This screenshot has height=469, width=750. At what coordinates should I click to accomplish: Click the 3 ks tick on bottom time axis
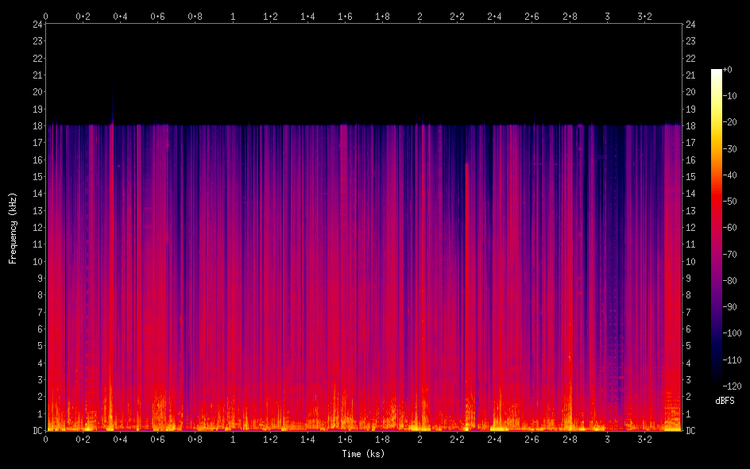click(x=608, y=439)
